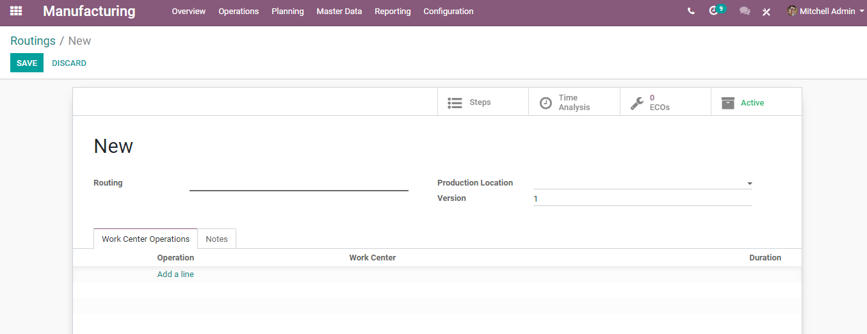Viewport: 867px width, 334px height.
Task: Open the Configuration menu
Action: click(x=448, y=12)
